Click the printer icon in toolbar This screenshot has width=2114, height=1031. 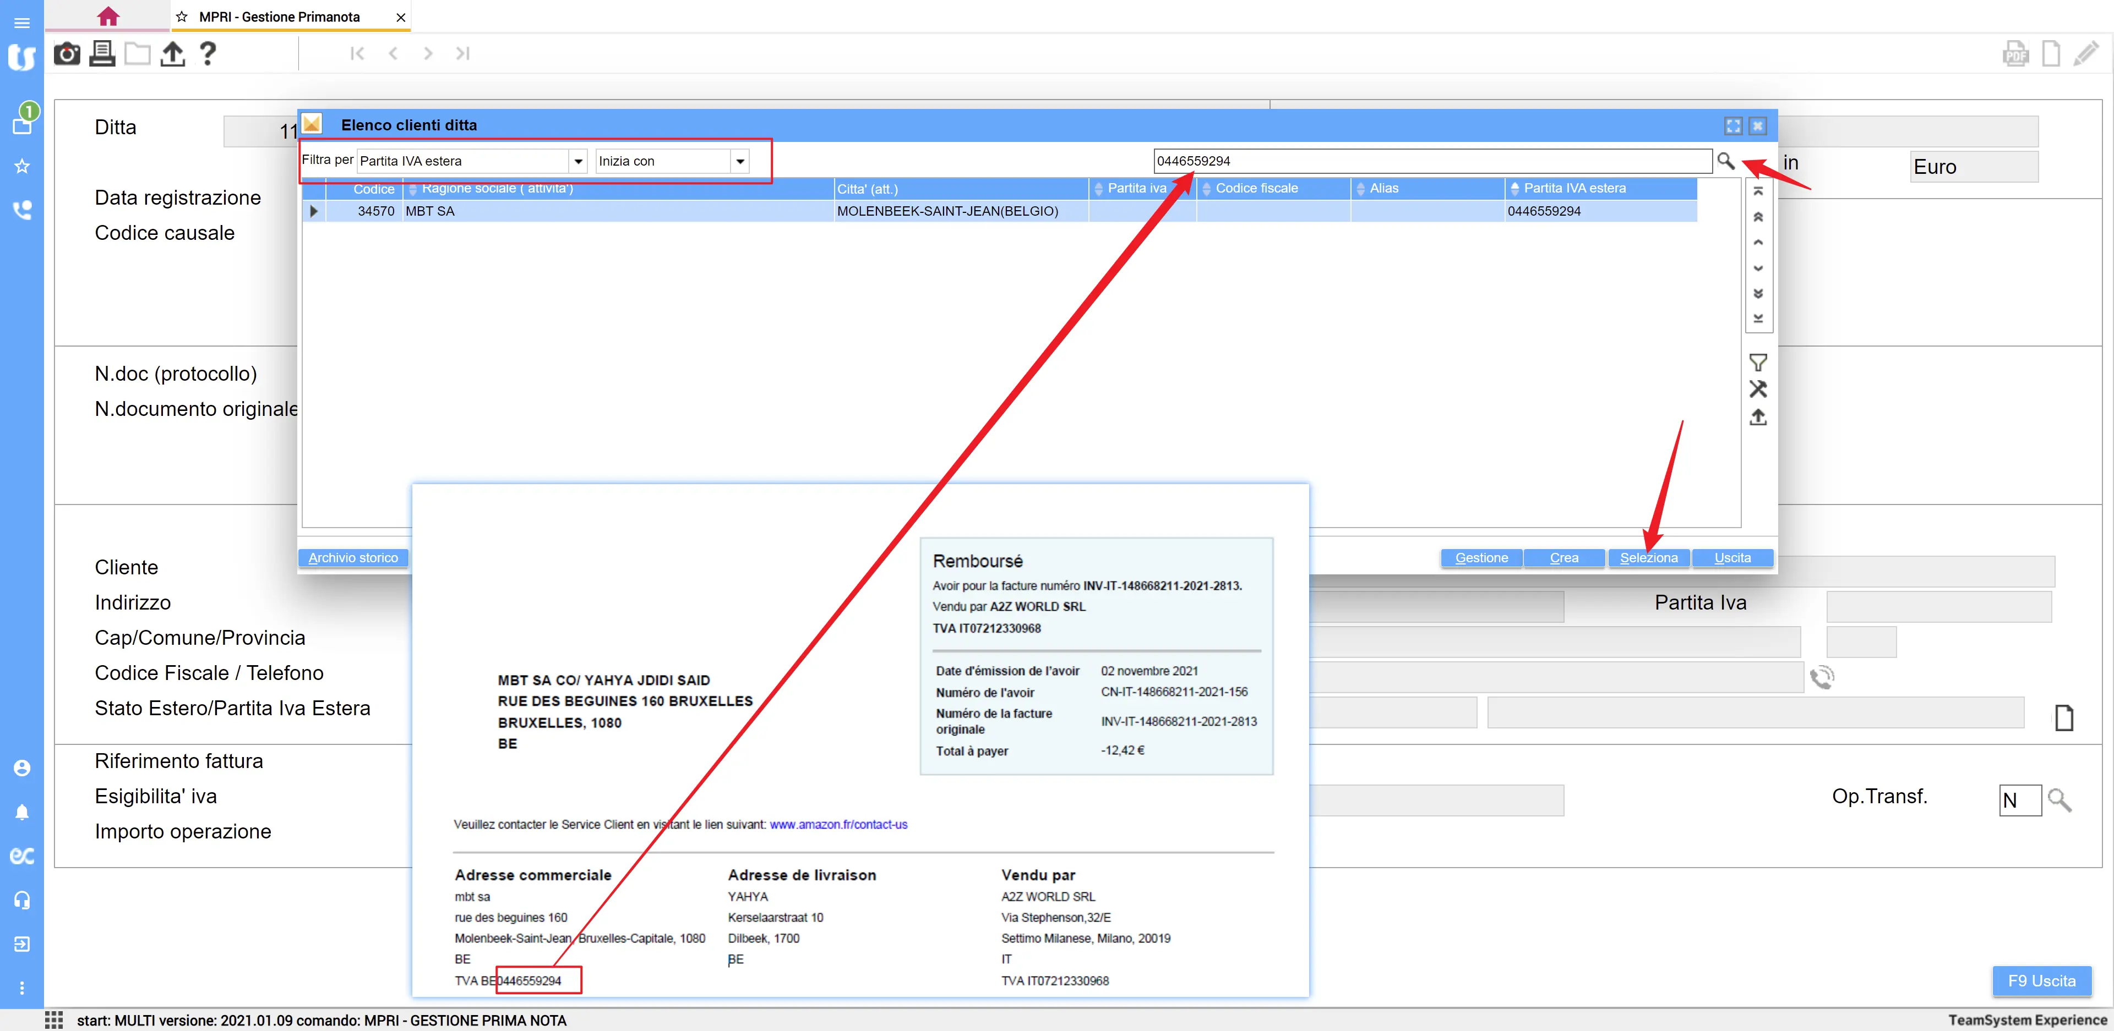[102, 54]
